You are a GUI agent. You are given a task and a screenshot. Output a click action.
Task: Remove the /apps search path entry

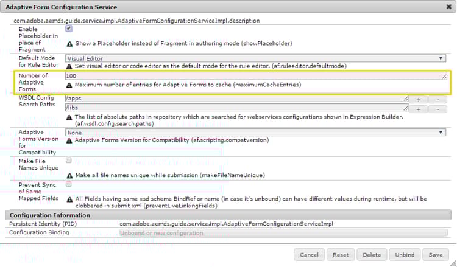tap(438, 100)
